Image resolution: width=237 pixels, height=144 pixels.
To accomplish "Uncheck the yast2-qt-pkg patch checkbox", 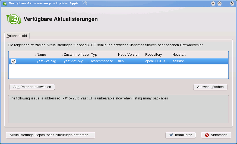I will coord(14,61).
